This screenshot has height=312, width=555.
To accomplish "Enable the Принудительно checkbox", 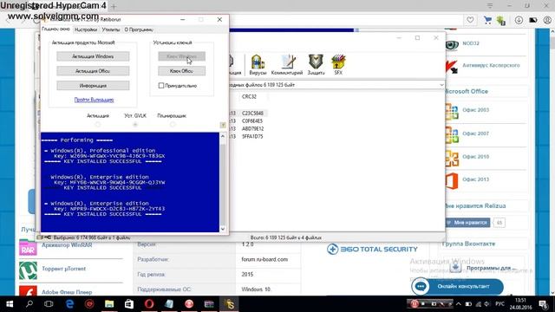I will pos(161,86).
